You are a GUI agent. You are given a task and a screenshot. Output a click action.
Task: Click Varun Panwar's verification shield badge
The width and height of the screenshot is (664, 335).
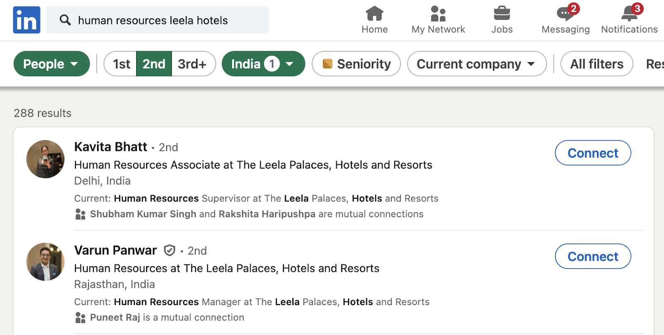(x=169, y=250)
